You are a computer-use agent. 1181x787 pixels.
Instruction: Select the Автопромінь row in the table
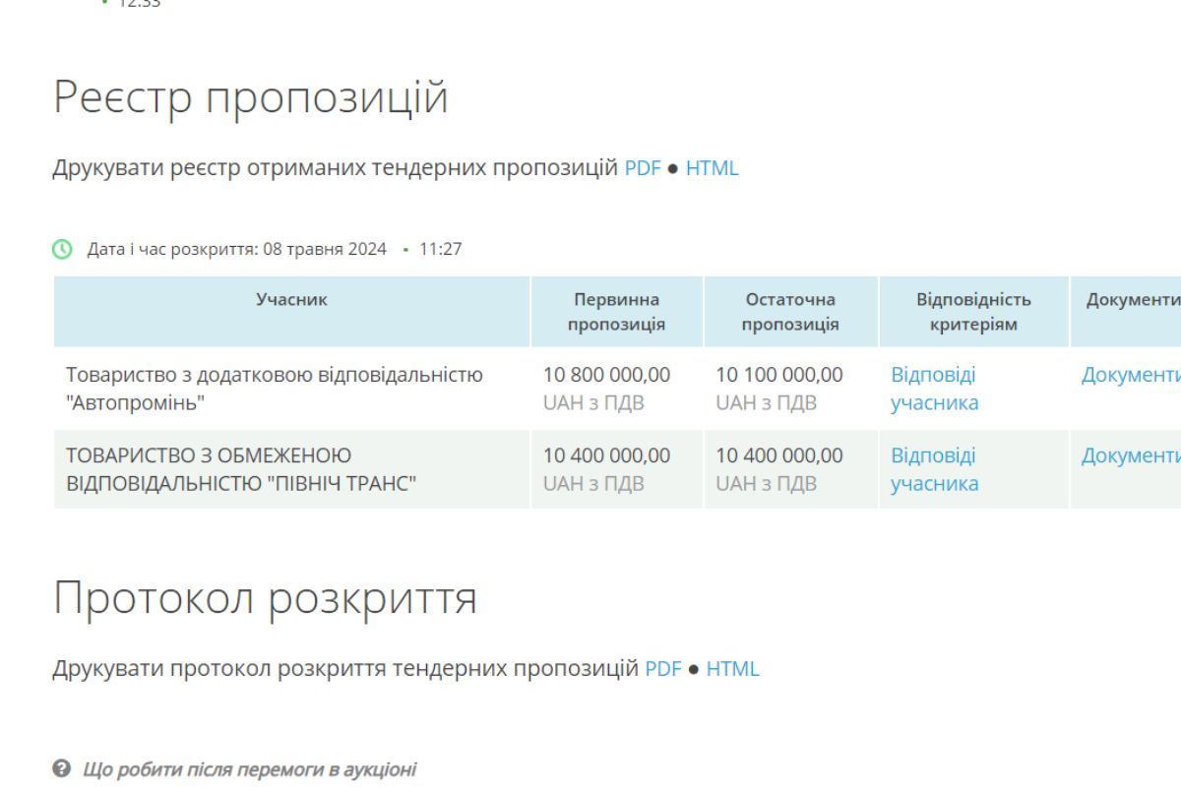tap(274, 388)
